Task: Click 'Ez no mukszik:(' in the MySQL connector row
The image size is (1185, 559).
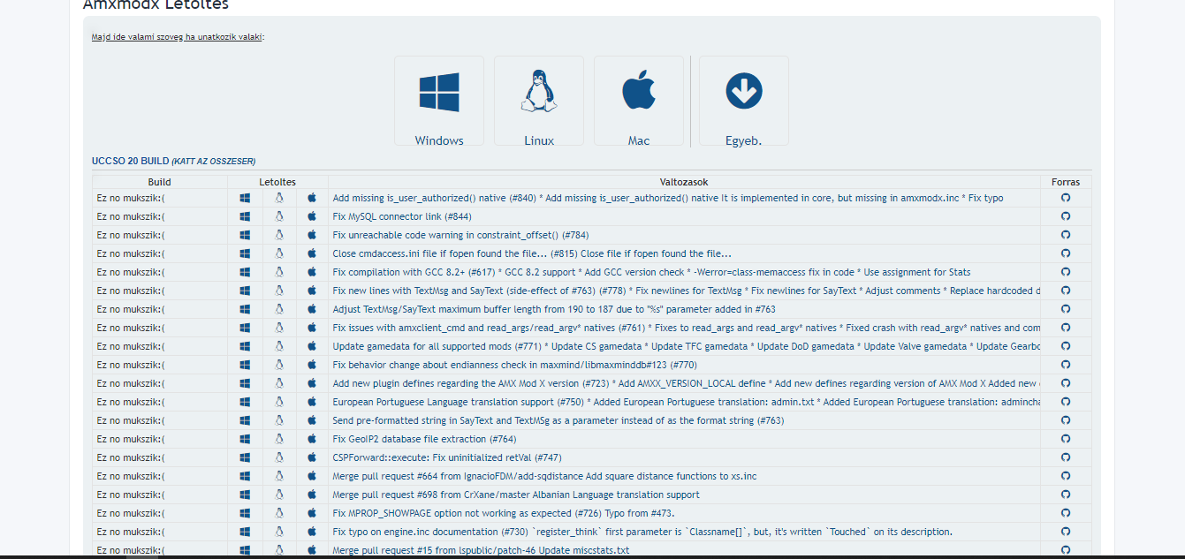Action: 131,216
